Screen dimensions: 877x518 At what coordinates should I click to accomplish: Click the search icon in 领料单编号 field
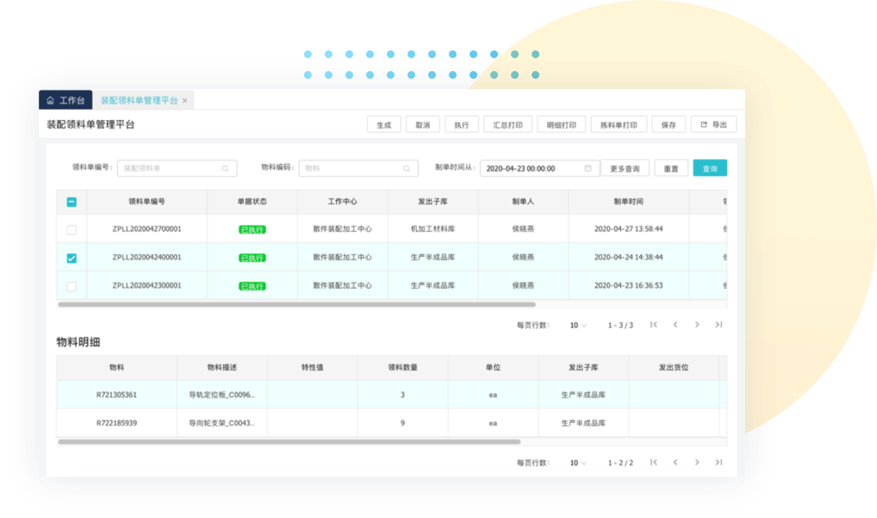[225, 169]
